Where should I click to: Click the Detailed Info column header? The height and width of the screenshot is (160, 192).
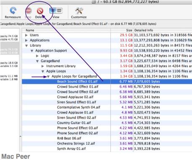163,30
